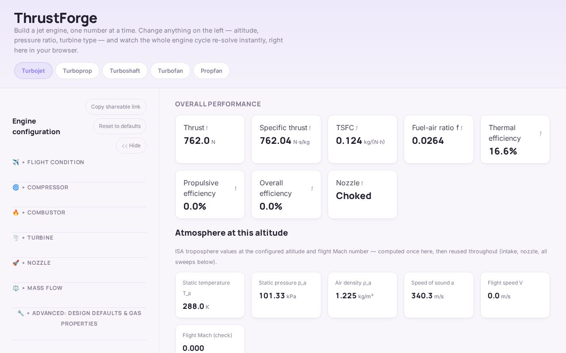Screen dimensions: 566x353
Task: Click the cyclone icon beside Compressor
Action: 16,188
